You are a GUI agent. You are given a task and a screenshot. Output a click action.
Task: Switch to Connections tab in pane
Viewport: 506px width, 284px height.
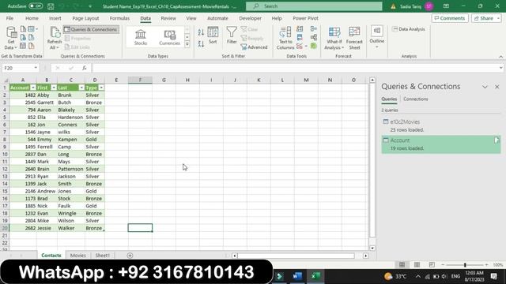(416, 99)
